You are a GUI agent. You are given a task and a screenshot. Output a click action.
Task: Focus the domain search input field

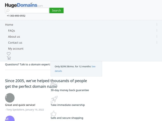pos(27,10)
